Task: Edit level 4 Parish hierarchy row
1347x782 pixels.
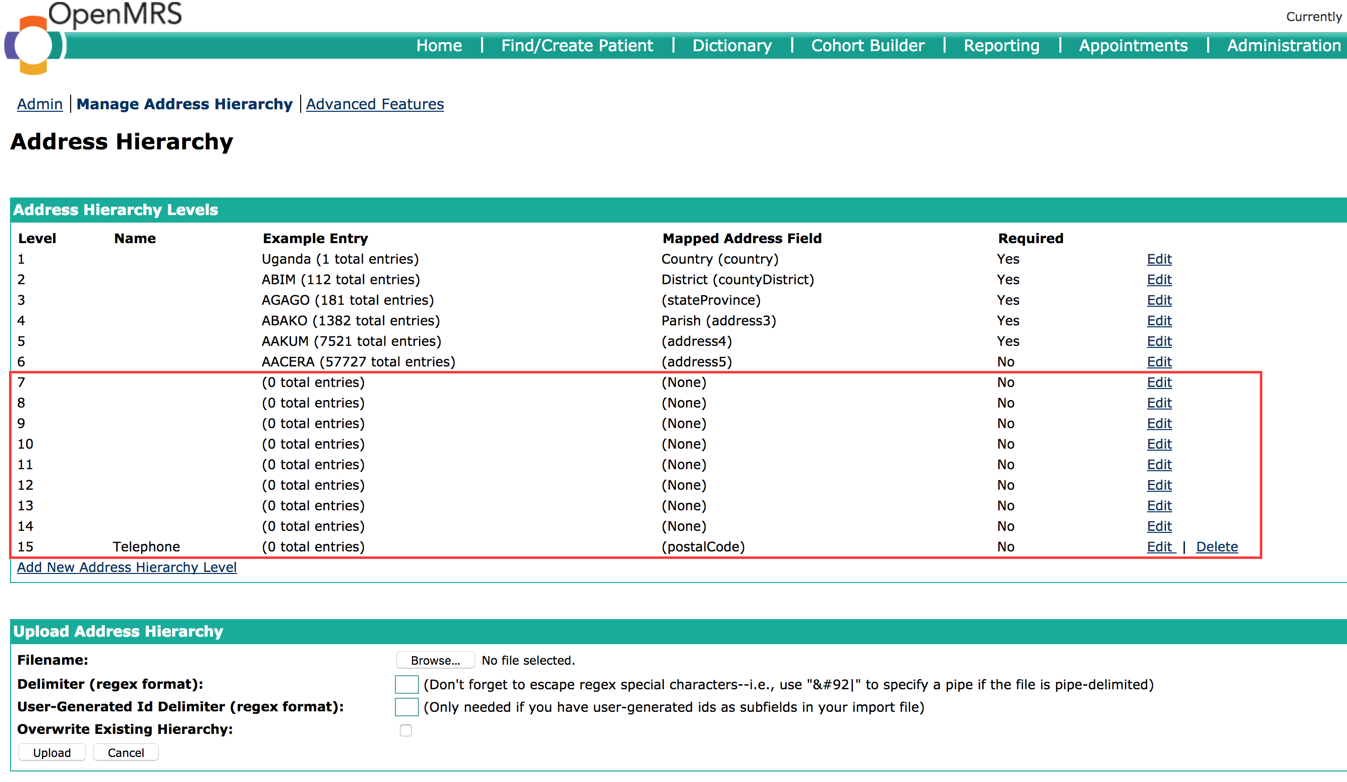Action: click(1159, 320)
